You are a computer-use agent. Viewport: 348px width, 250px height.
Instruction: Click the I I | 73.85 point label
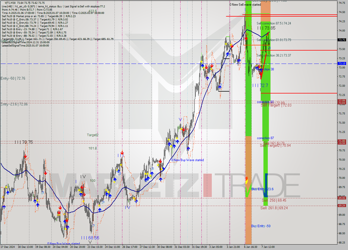[266, 28]
